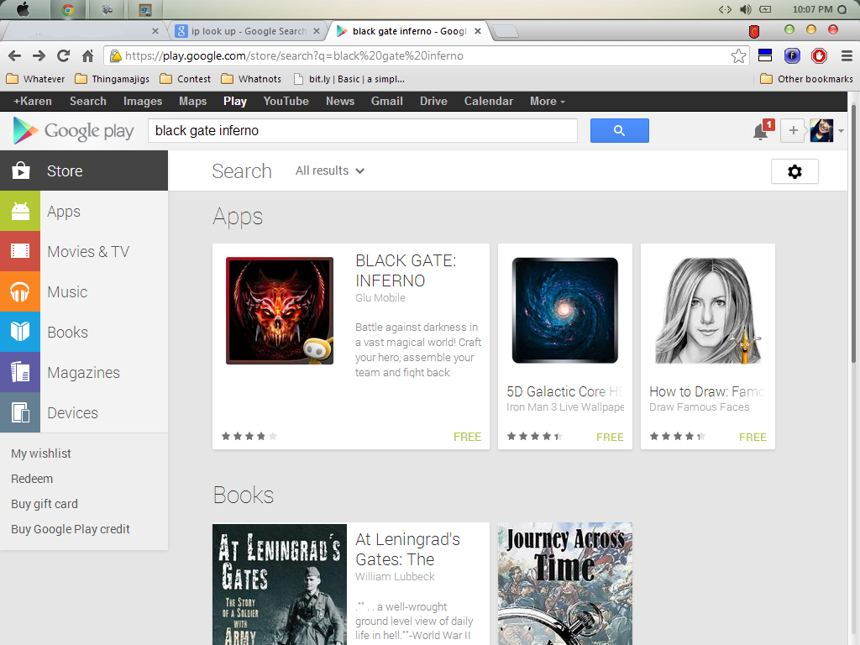This screenshot has width=860, height=645.
Task: Expand the More menu in Google bar
Action: coord(548,101)
